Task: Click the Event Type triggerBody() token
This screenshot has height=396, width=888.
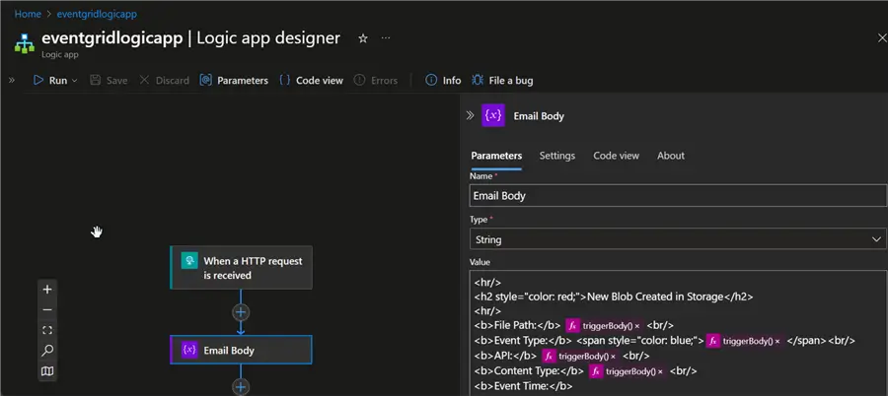Action: pyautogui.click(x=743, y=341)
